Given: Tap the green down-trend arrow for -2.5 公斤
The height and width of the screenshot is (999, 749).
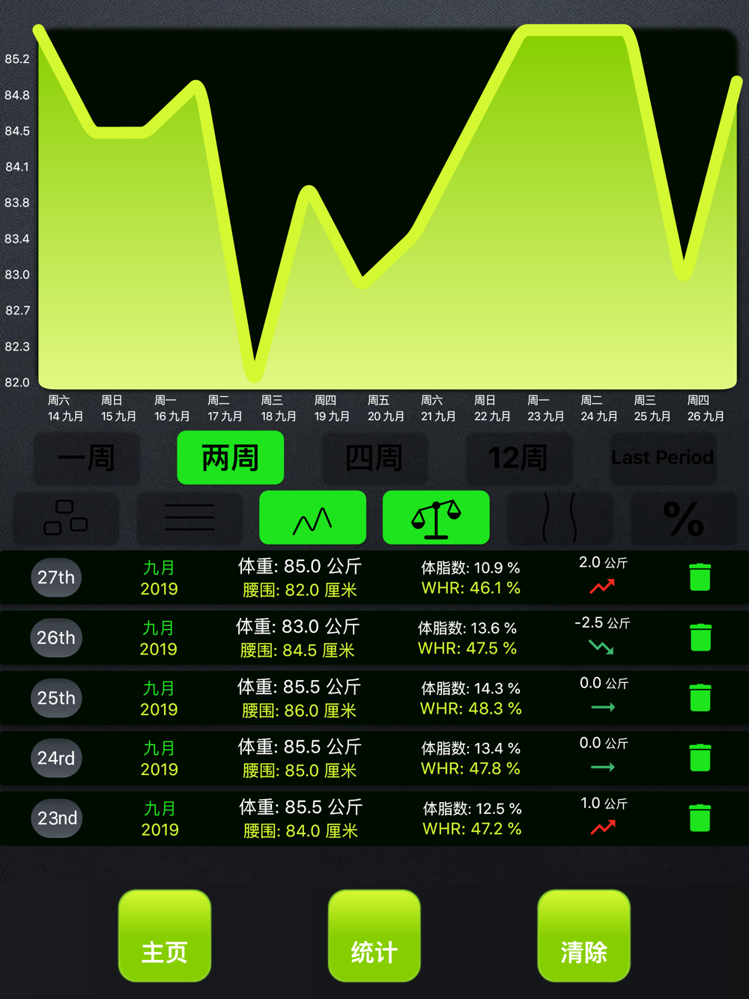Looking at the screenshot, I should coord(601,647).
